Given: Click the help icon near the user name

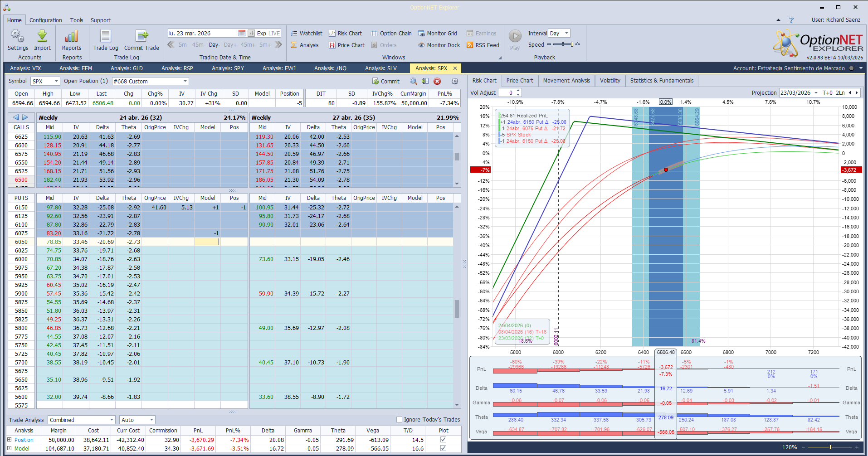Looking at the screenshot, I should (791, 20).
